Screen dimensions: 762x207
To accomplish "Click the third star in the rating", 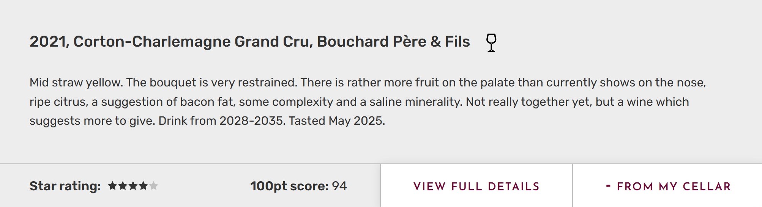I will (x=133, y=186).
